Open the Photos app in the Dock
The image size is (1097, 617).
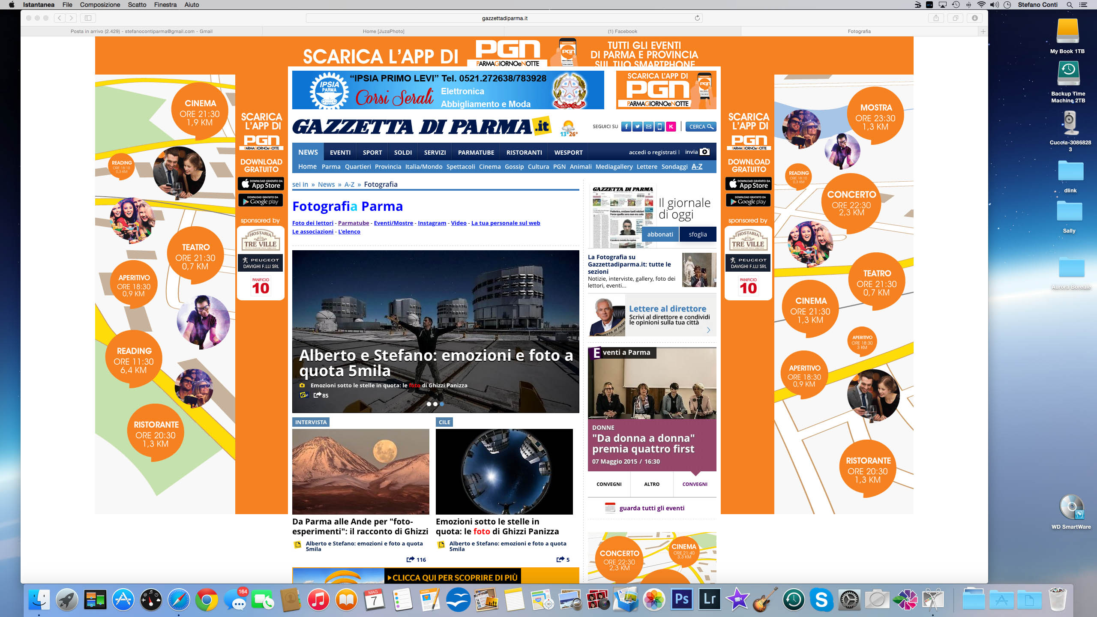[x=654, y=599]
